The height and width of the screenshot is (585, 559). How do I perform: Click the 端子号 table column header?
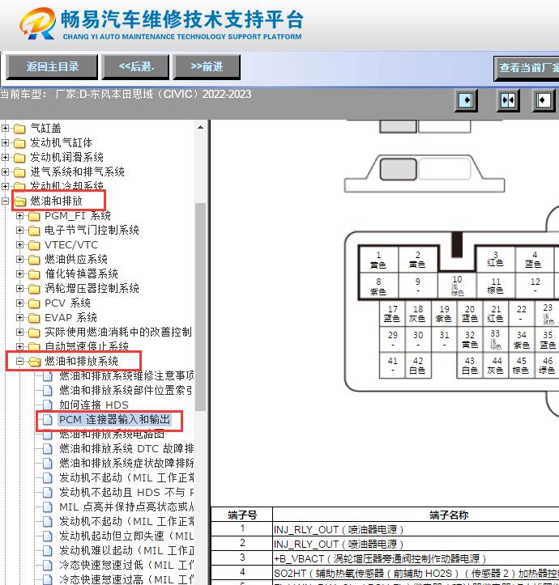point(242,515)
